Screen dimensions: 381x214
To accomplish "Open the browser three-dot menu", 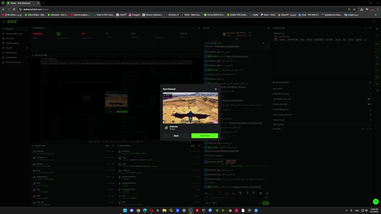I will click(378, 9).
